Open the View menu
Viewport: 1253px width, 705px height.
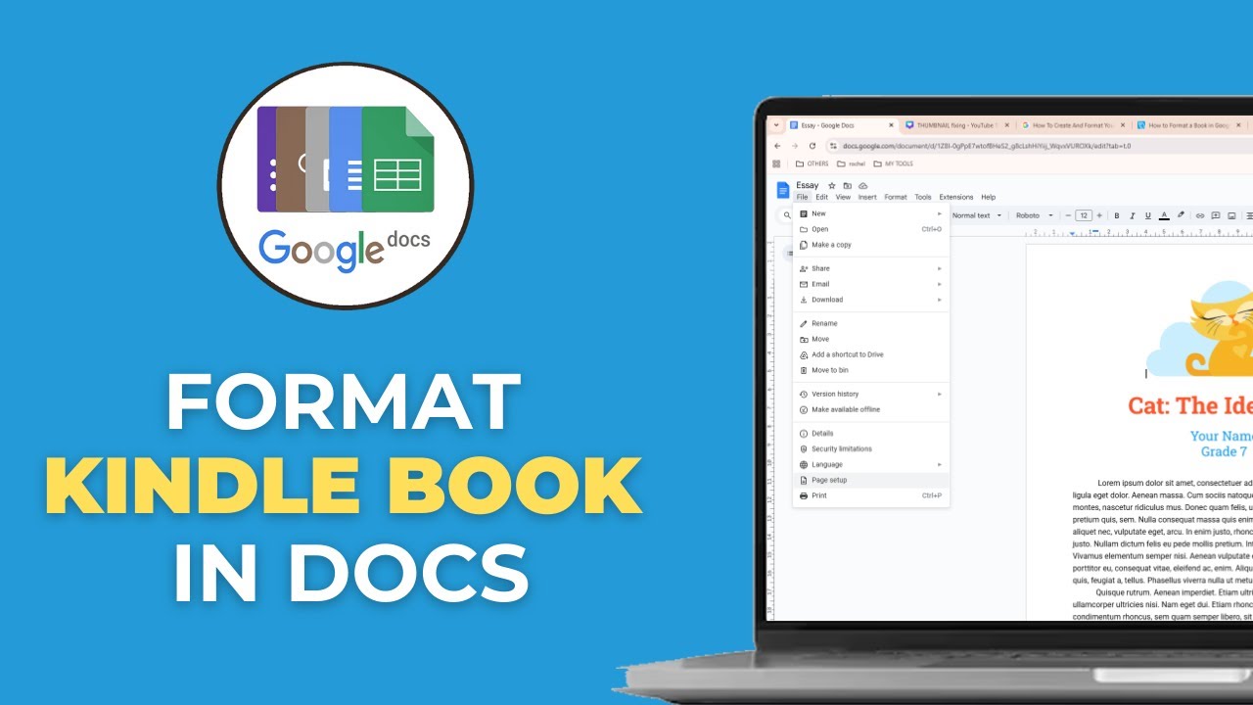click(x=843, y=197)
